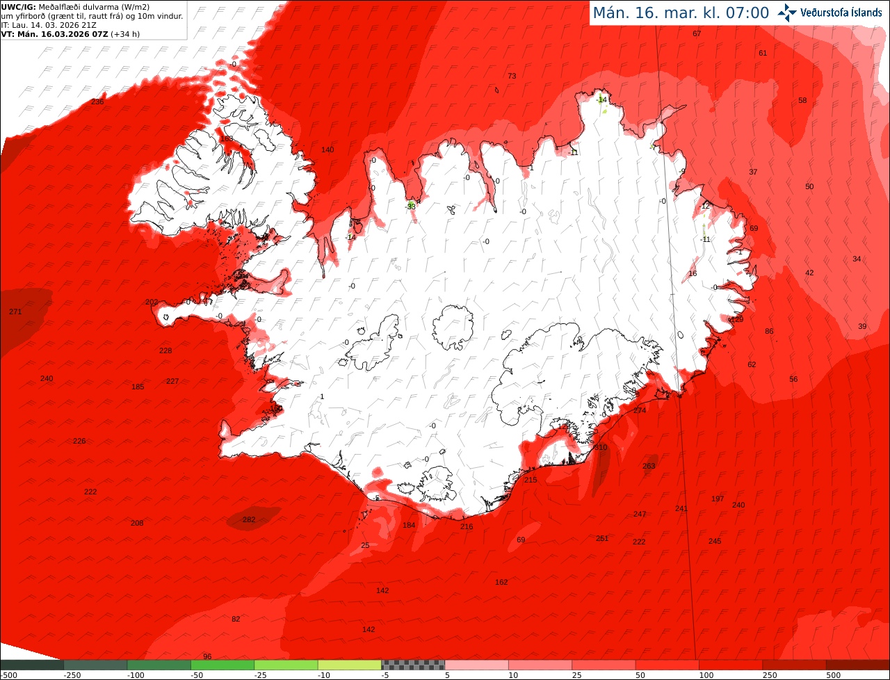Click the 282 value in the southwest dark patch

tap(249, 520)
